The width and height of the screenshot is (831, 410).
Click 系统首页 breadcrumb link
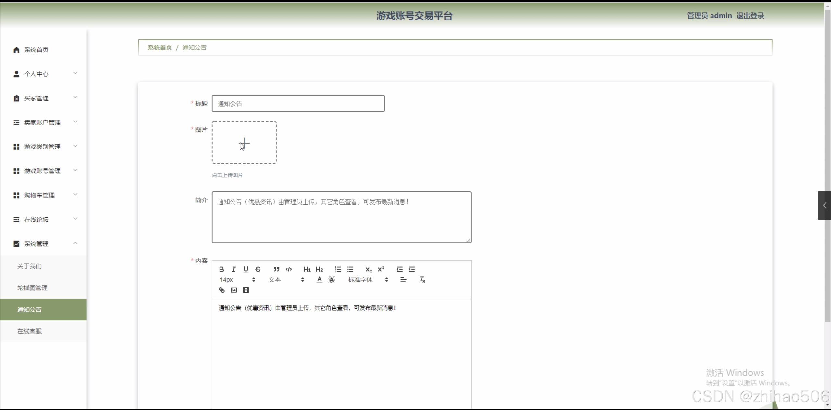160,47
